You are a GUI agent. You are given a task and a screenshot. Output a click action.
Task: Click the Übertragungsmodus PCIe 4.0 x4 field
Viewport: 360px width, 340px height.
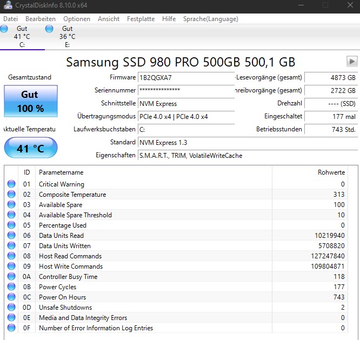pos(186,116)
